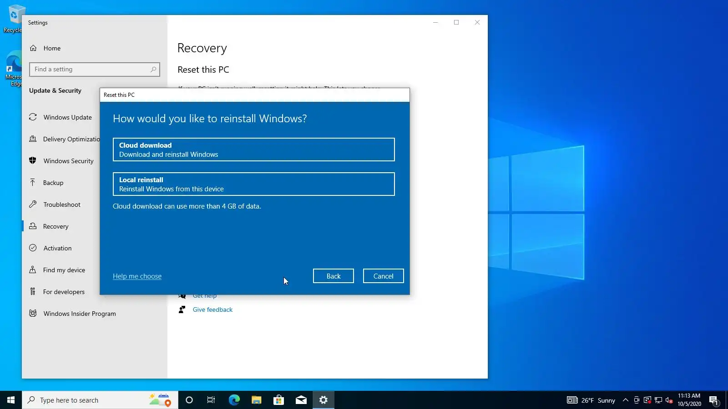Click the muted volume tray icon
728x409 pixels.
pos(669,400)
